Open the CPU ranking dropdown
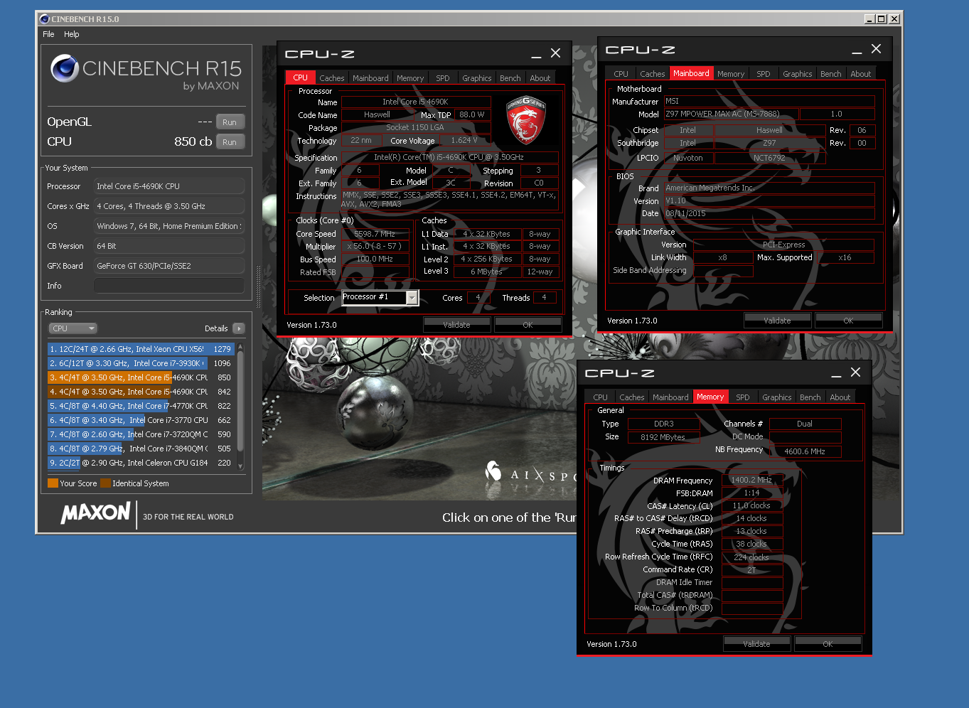The image size is (969, 708). coord(73,328)
